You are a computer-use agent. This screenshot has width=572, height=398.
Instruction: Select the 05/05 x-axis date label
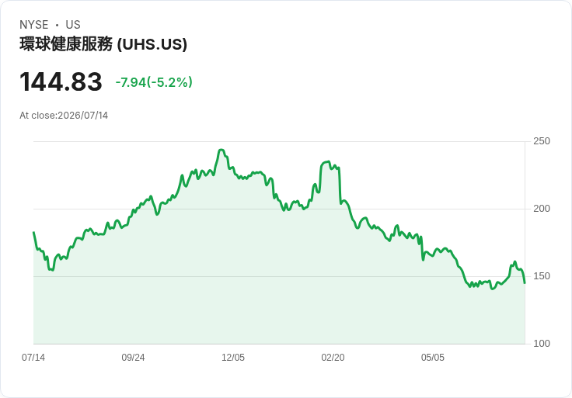point(433,358)
